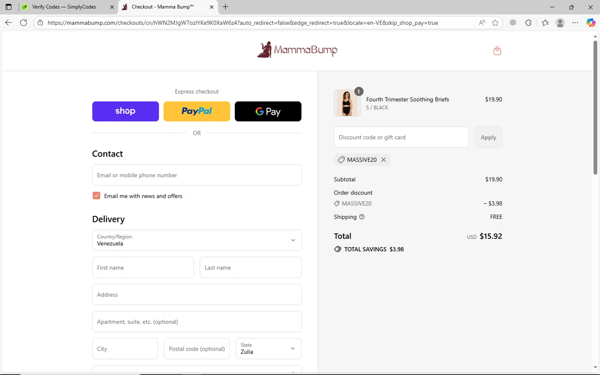The width and height of the screenshot is (600, 375).
Task: Add this page to favorites
Action: point(495,23)
